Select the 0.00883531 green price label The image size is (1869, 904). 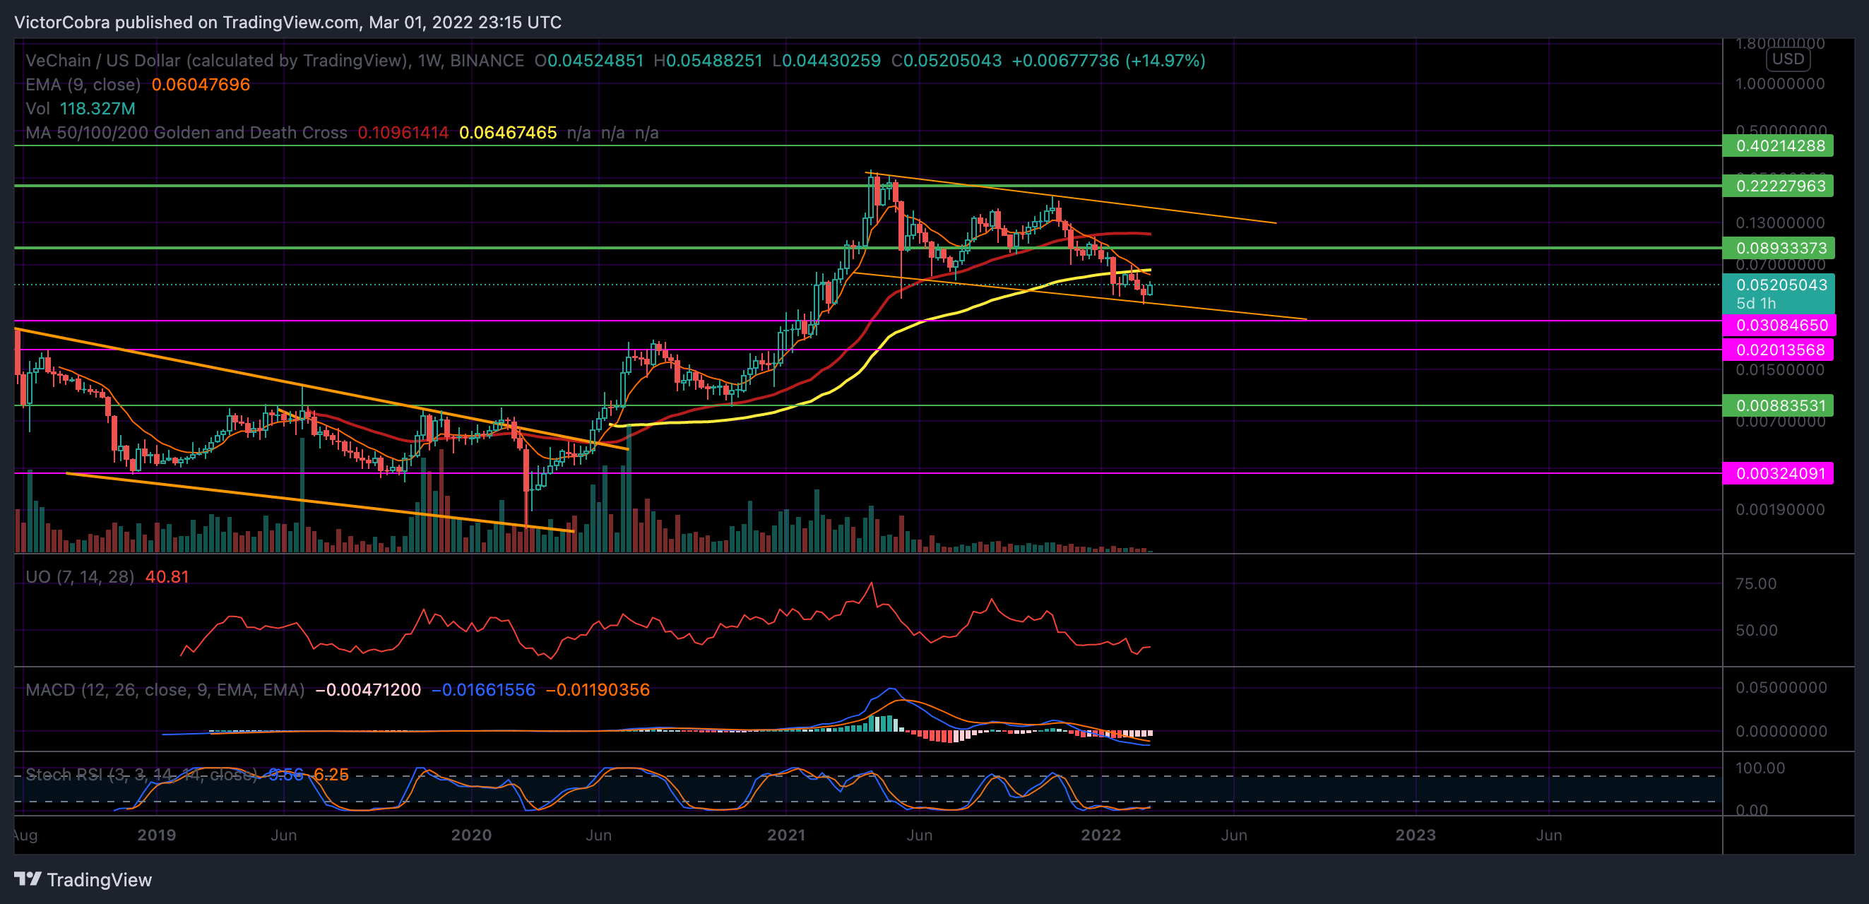pyautogui.click(x=1779, y=405)
